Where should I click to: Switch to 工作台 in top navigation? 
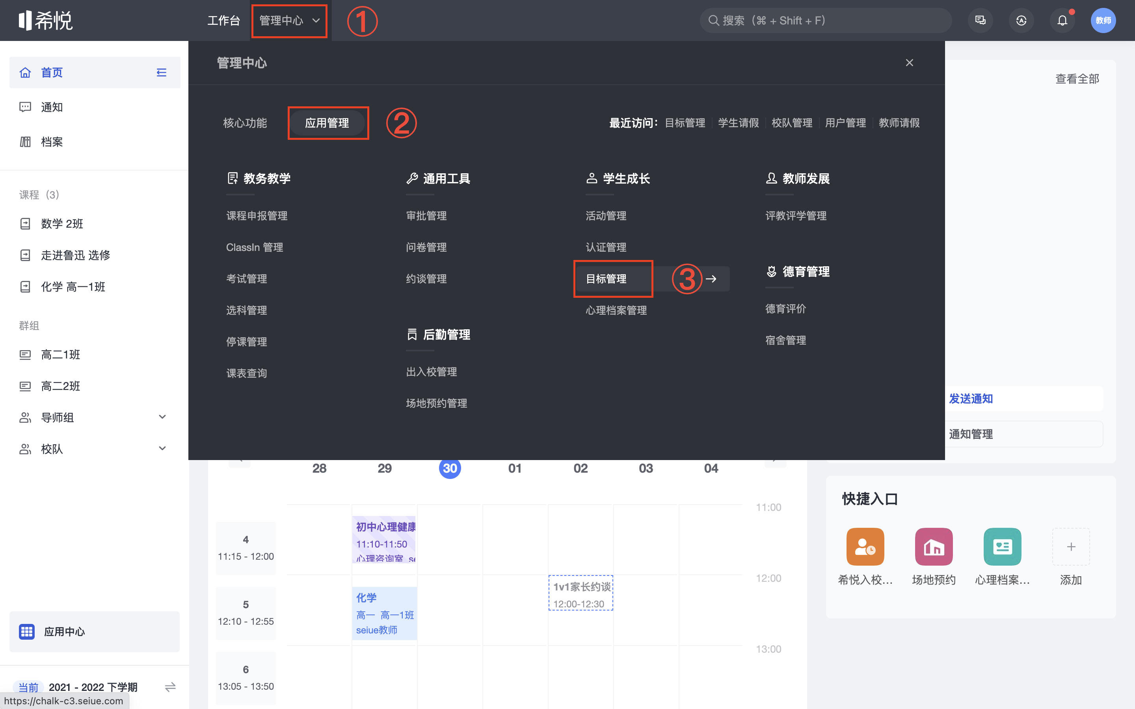[223, 20]
